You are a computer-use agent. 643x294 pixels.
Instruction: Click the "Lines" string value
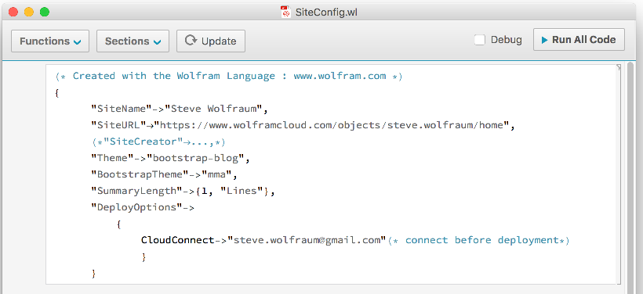click(x=242, y=191)
